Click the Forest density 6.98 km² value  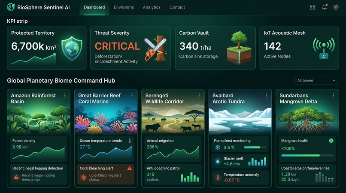[21, 147]
